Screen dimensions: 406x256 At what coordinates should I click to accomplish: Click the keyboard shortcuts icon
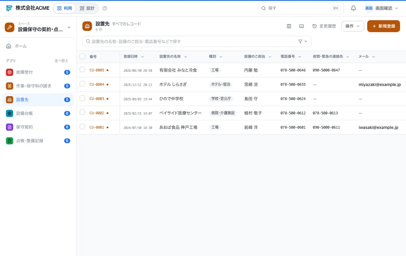click(x=302, y=26)
